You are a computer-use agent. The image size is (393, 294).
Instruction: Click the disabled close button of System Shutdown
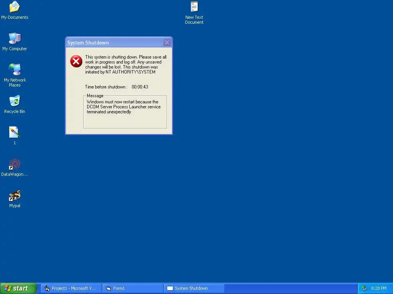167,42
